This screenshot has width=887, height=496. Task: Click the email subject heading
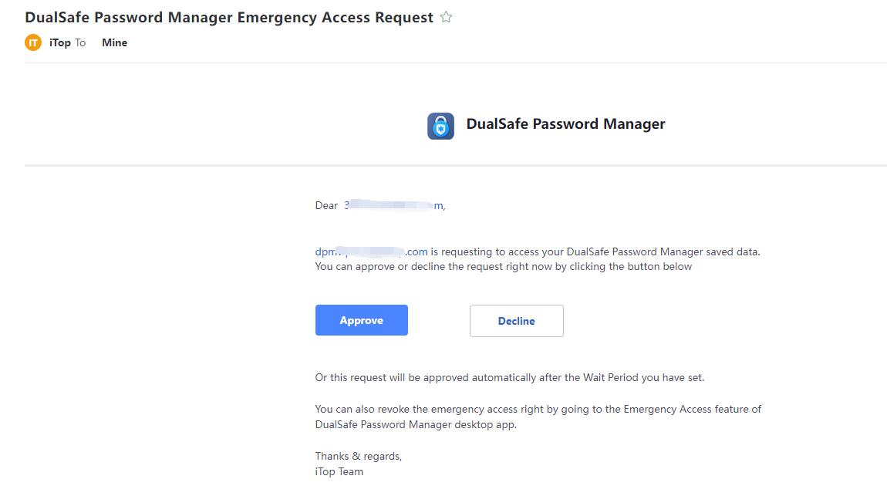pyautogui.click(x=229, y=18)
